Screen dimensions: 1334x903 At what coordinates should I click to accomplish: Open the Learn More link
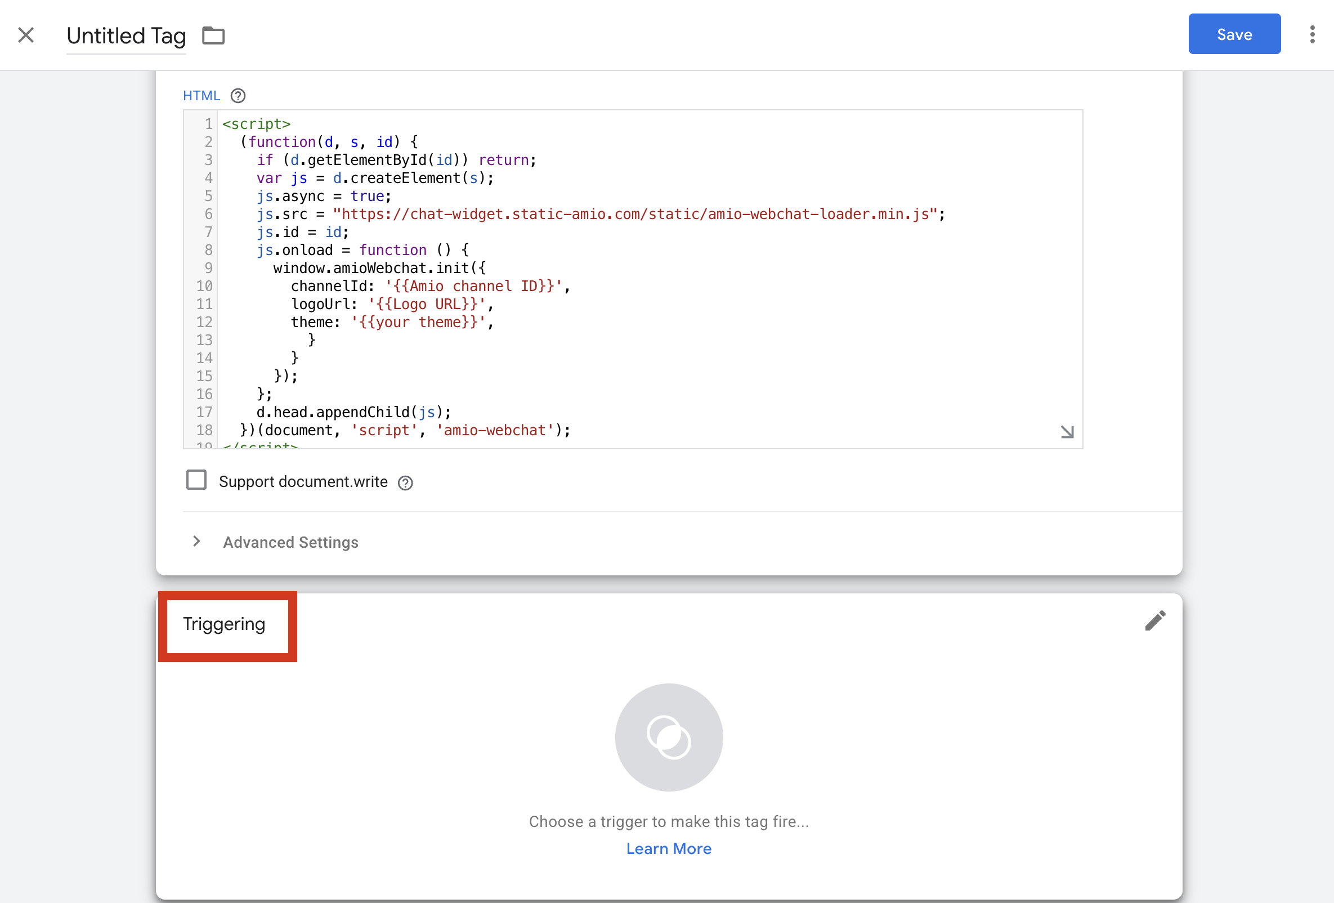(x=669, y=848)
